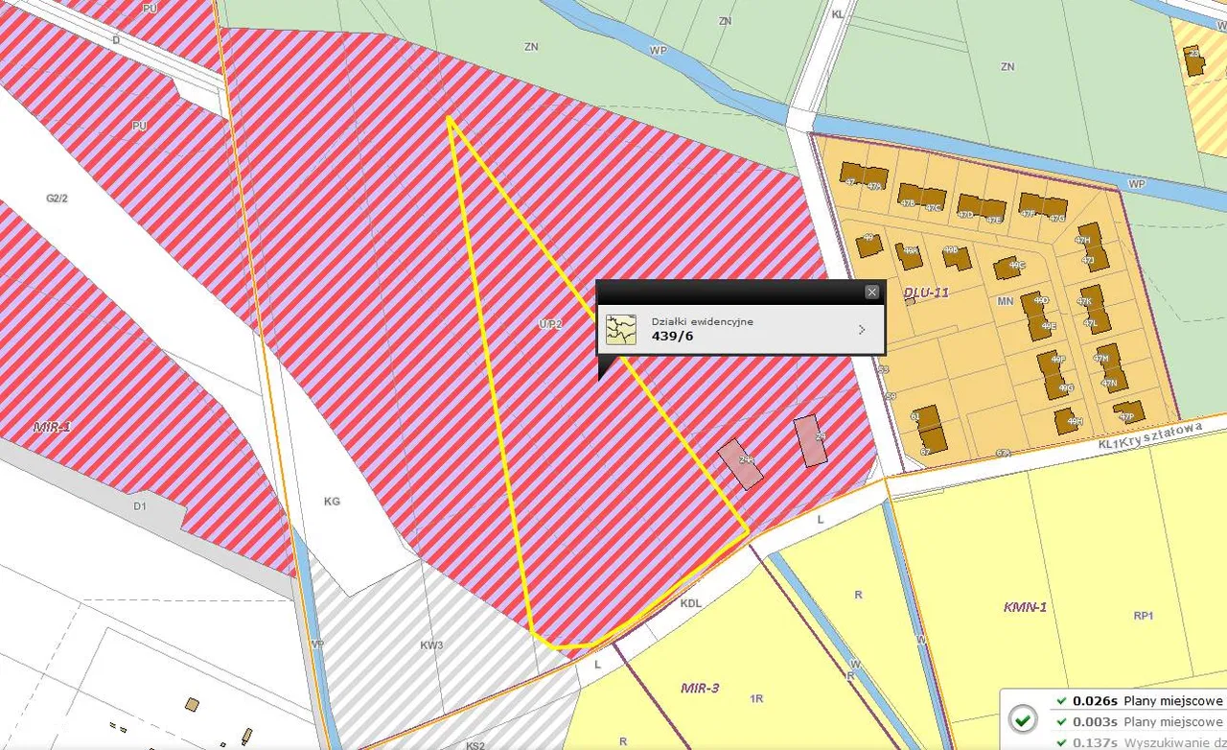The height and width of the screenshot is (750, 1227).
Task: Click the checkmark beside 0.003s Plany miejscowe
Action: [1060, 721]
